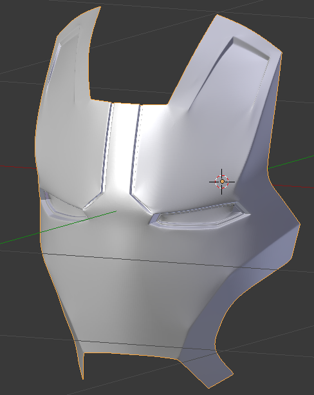
Task: Click the fully visible eye slot on the mask
Action: 199,216
